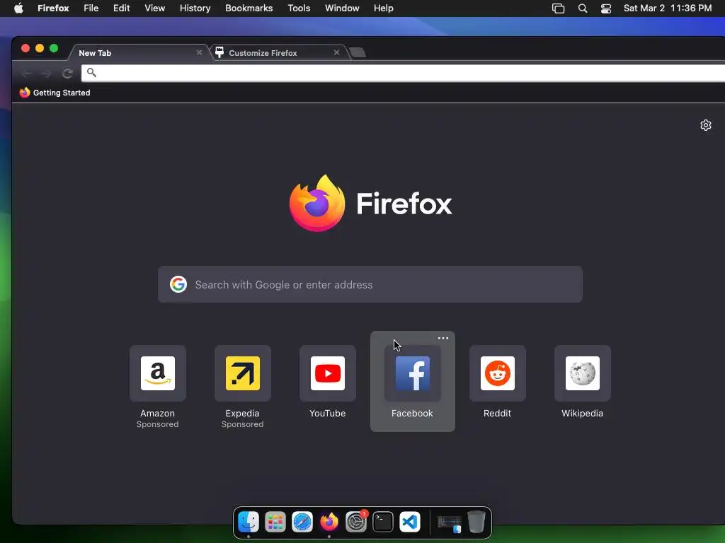
Task: Open the File menu
Action: coord(91,8)
